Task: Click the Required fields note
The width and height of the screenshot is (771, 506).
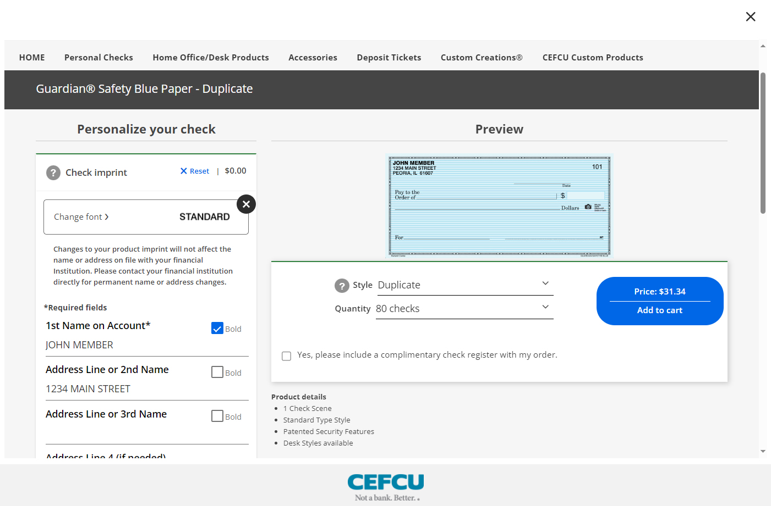Action: pos(75,308)
